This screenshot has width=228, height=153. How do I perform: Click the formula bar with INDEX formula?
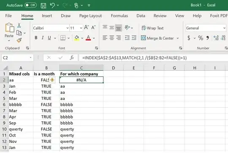(153, 58)
